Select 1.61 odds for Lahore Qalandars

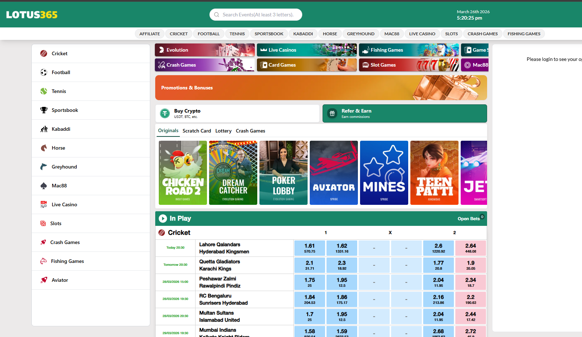click(309, 248)
